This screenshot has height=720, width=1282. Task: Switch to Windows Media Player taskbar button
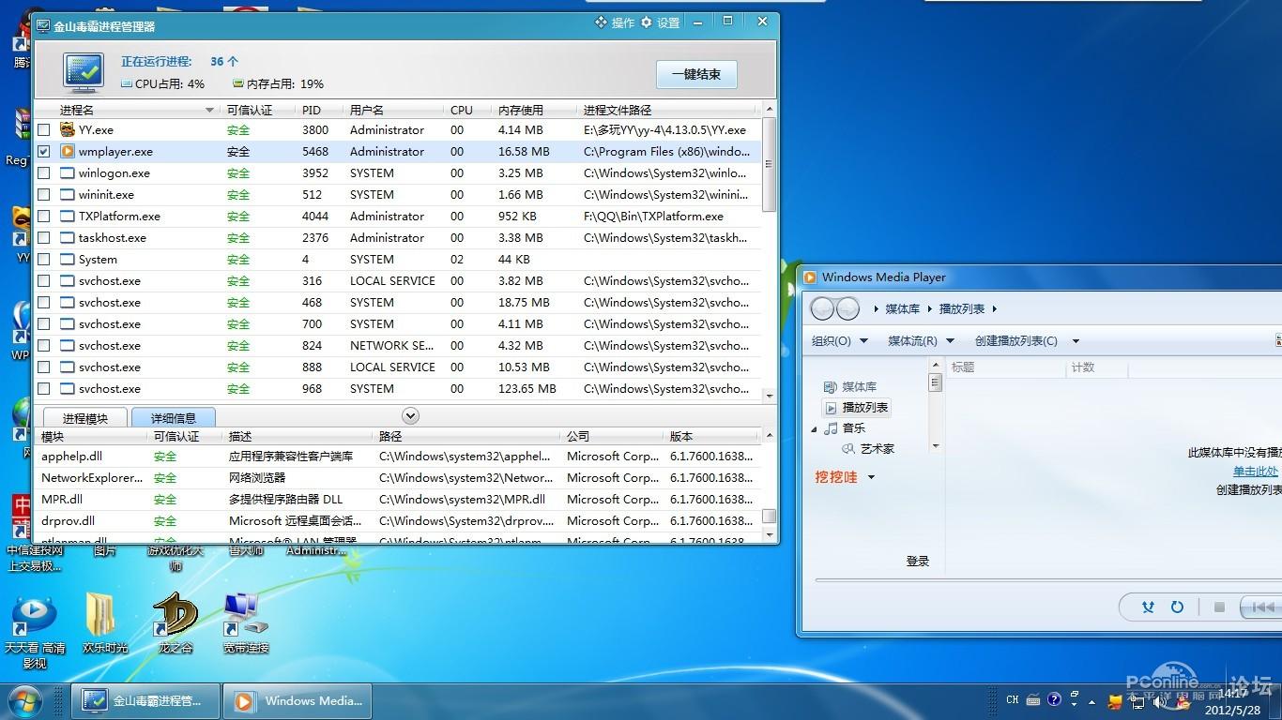298,701
